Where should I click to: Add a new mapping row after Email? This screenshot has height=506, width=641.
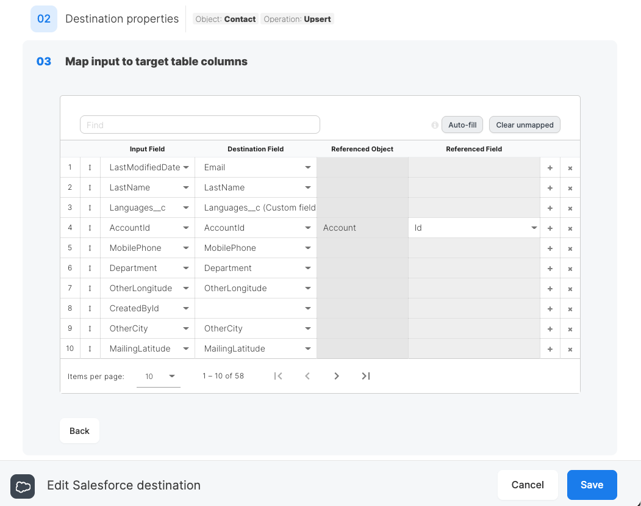(x=550, y=167)
